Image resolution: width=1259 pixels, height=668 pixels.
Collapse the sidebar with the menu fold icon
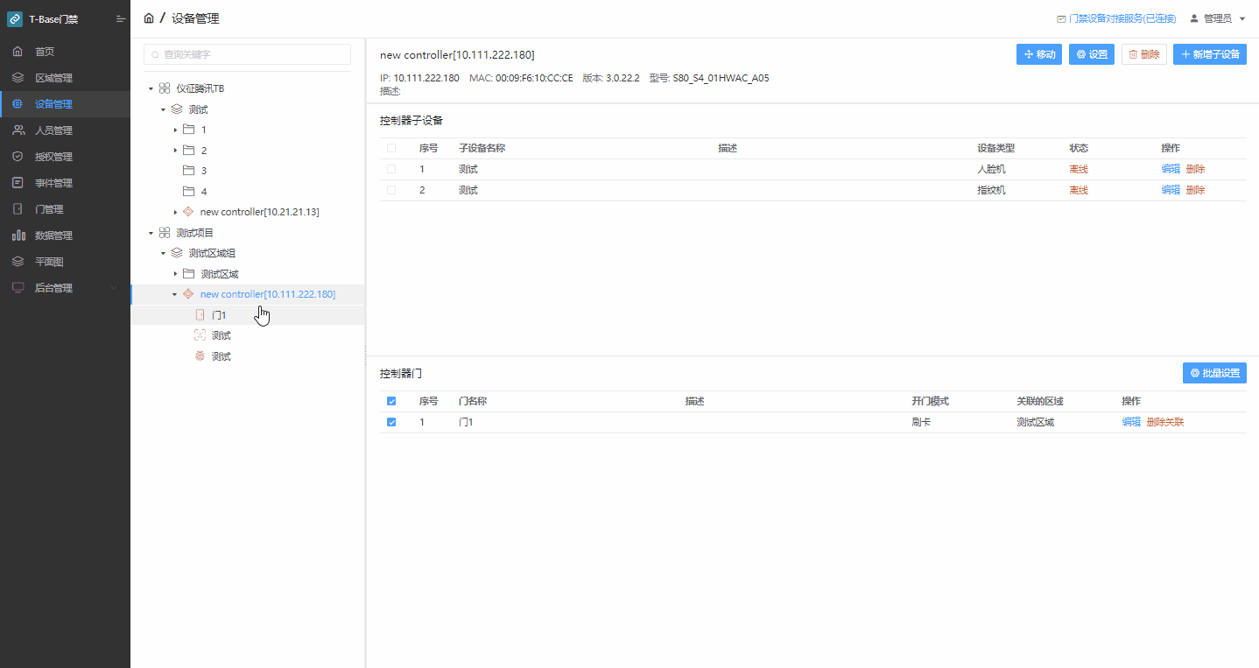click(121, 18)
